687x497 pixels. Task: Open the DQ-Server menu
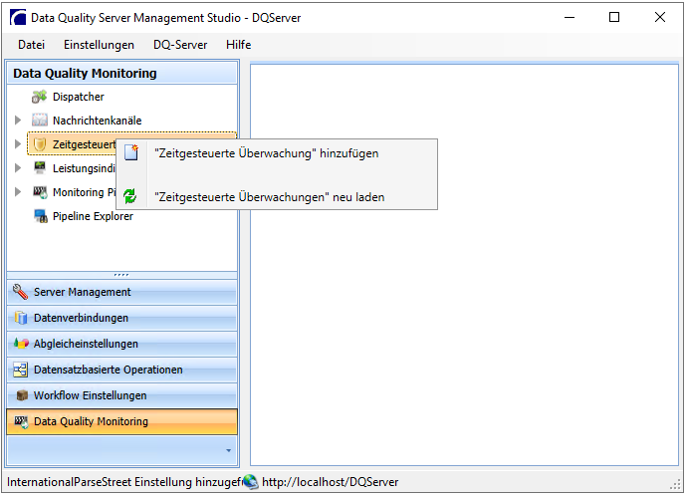pos(180,45)
